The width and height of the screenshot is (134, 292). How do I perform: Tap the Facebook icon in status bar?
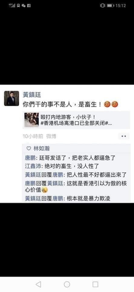click(29, 5)
